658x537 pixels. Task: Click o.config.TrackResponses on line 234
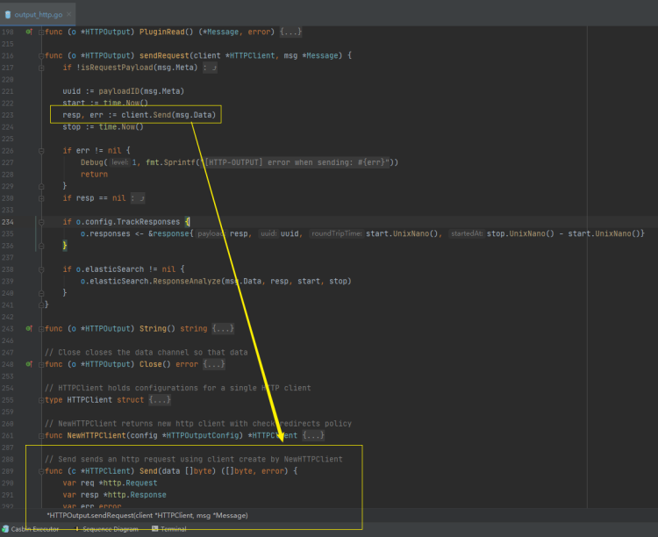[127, 222]
